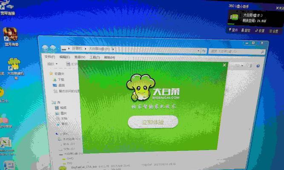Open the 文件(F) menu in Explorer

click(50, 57)
